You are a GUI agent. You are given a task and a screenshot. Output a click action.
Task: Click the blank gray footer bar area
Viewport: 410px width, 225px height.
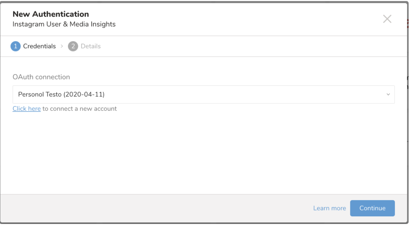point(155,208)
